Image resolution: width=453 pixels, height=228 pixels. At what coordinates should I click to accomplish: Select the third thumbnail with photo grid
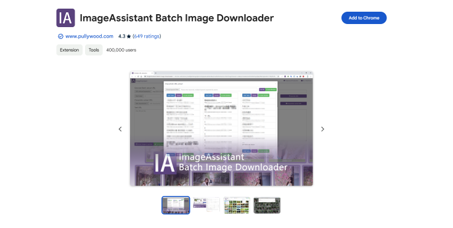coord(237,205)
